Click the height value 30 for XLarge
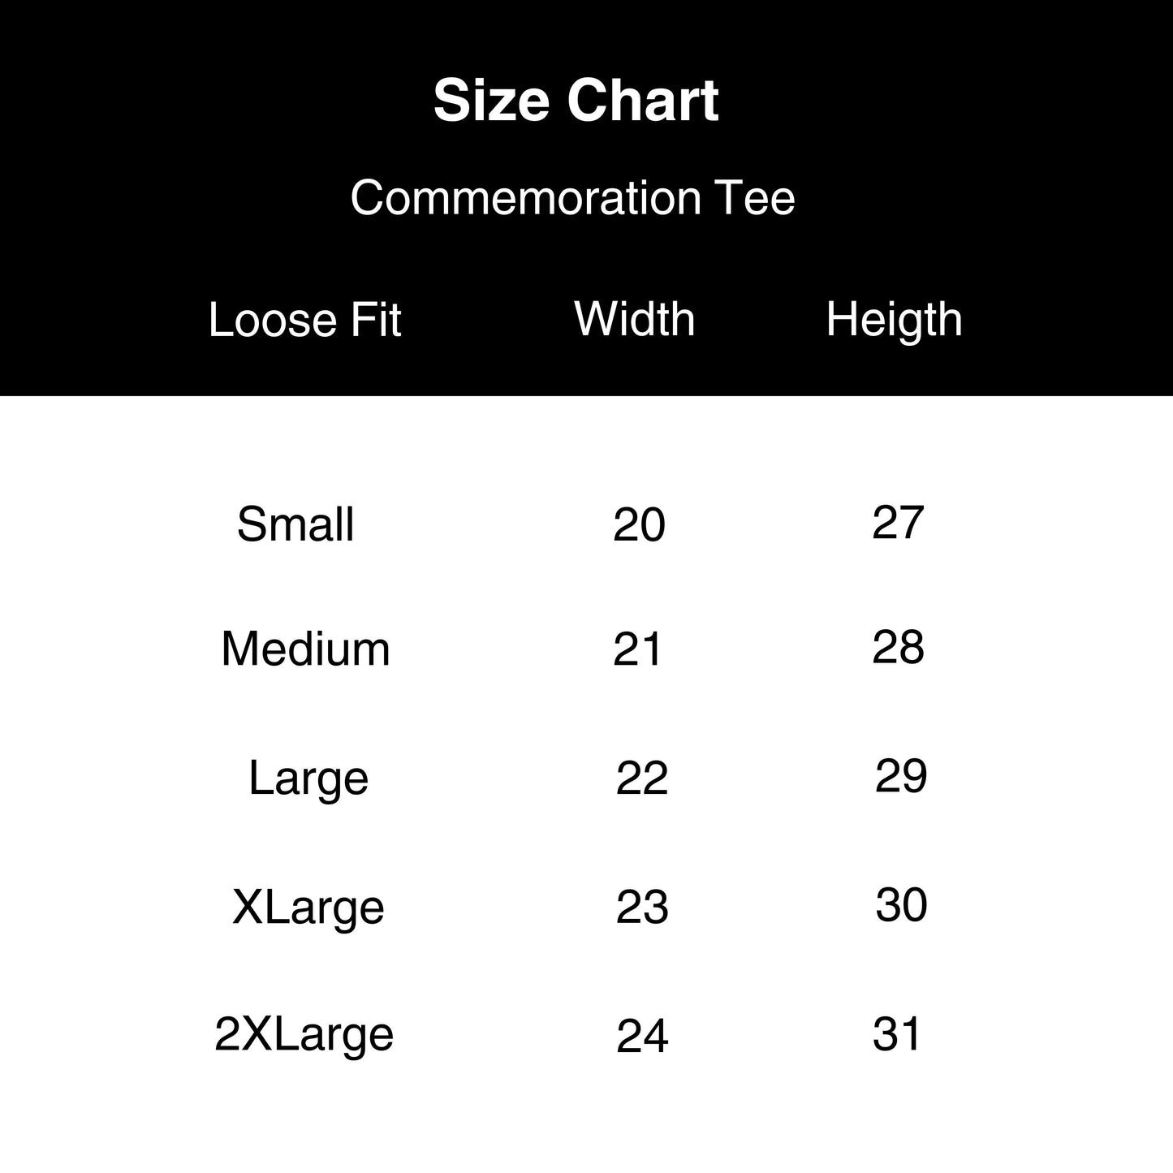Screen dimensions: 1173x1173 (901, 904)
